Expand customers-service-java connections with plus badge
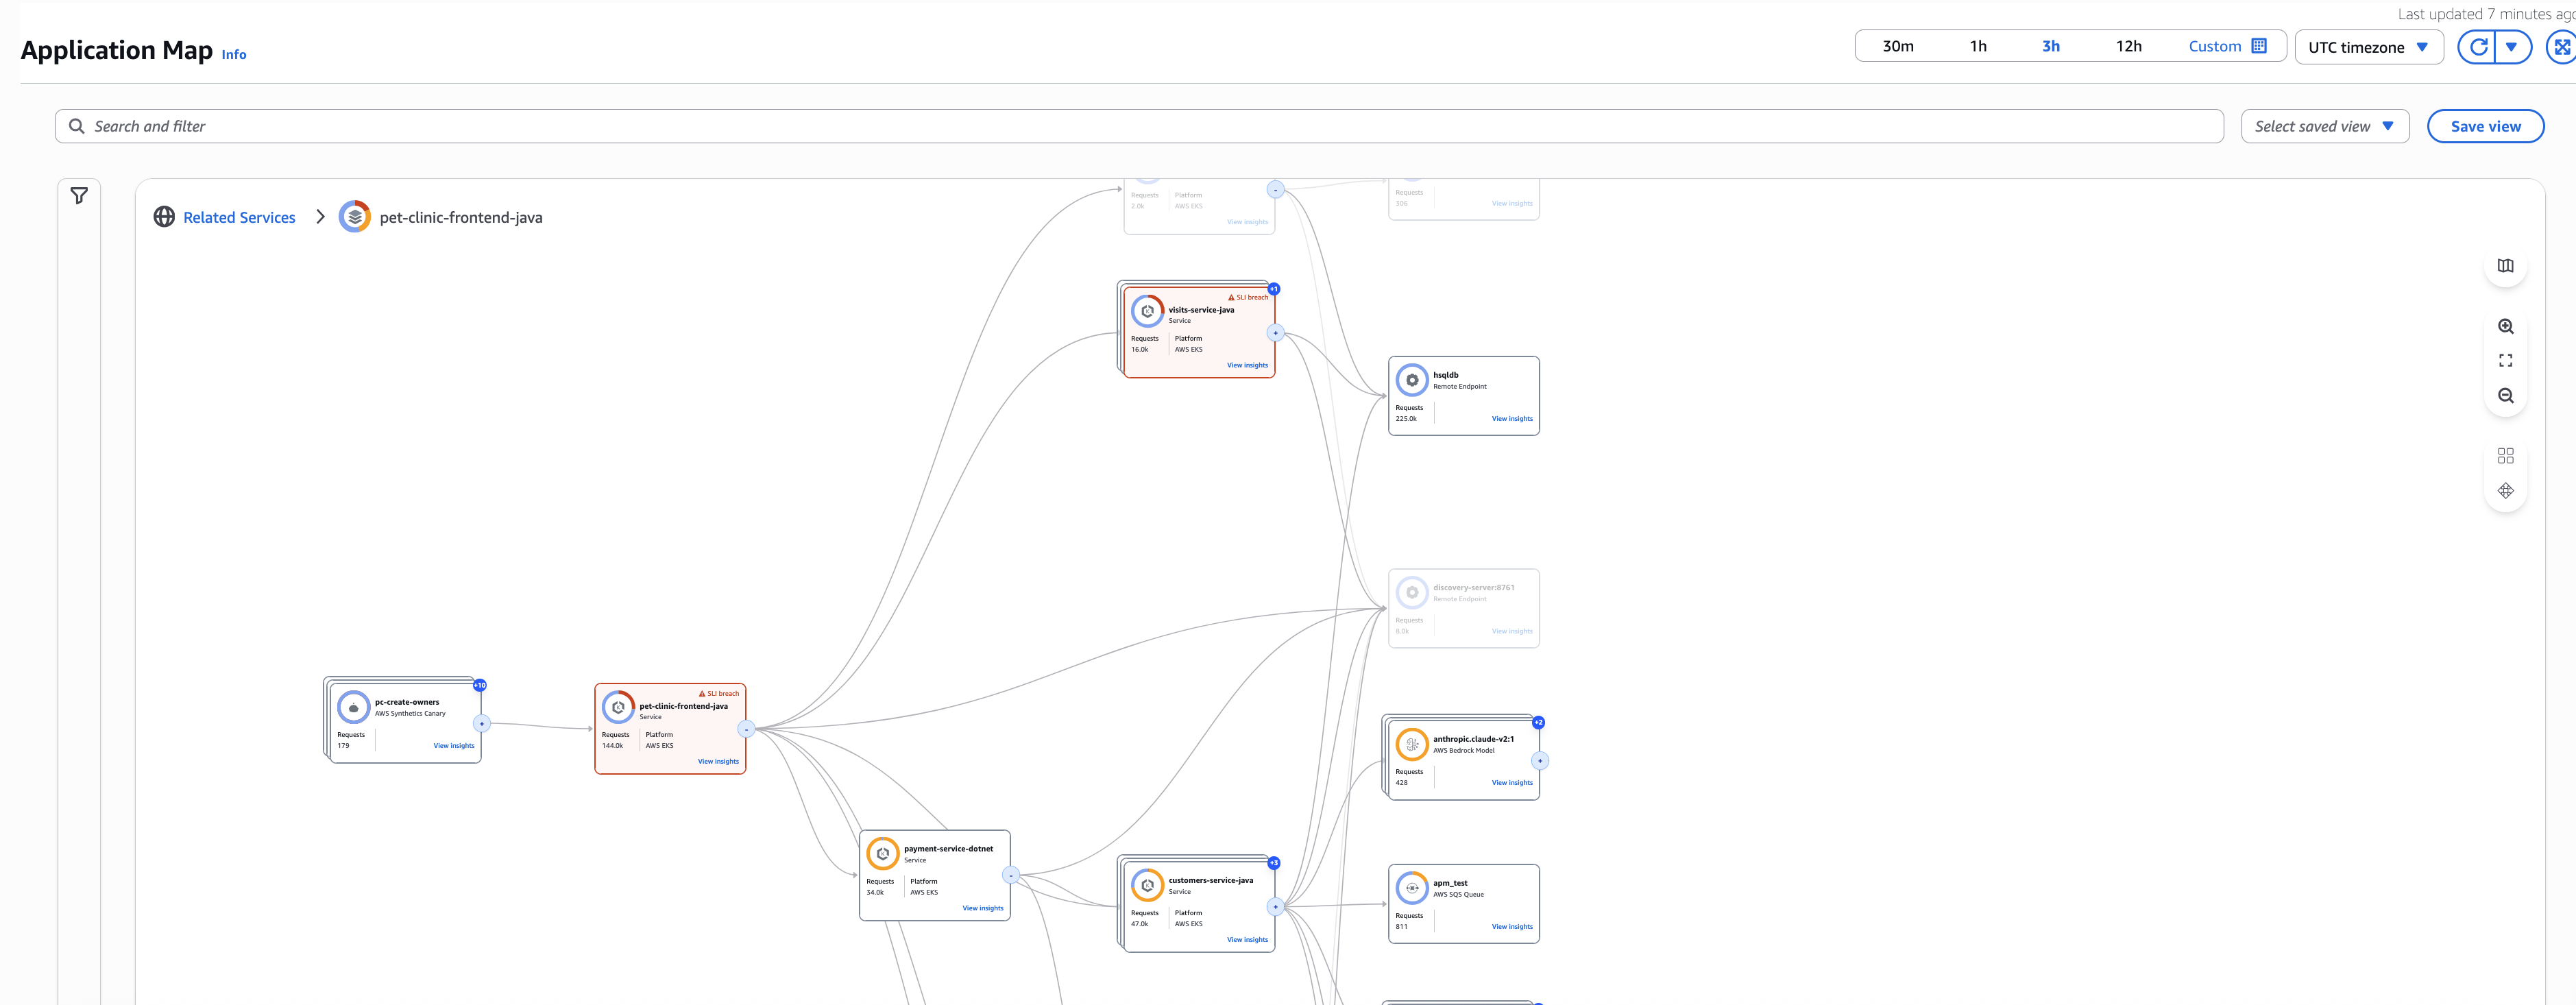2576x1005 pixels. pyautogui.click(x=1275, y=908)
